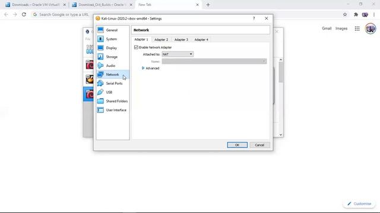380x213 pixels.
Task: Cancel the Settings dialog
Action: 259,145
